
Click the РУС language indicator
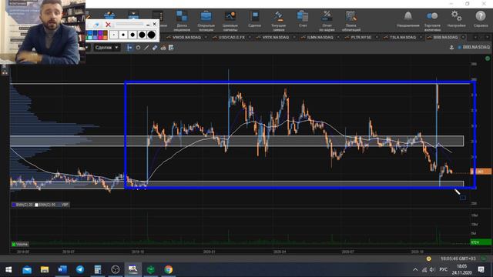tap(444, 269)
